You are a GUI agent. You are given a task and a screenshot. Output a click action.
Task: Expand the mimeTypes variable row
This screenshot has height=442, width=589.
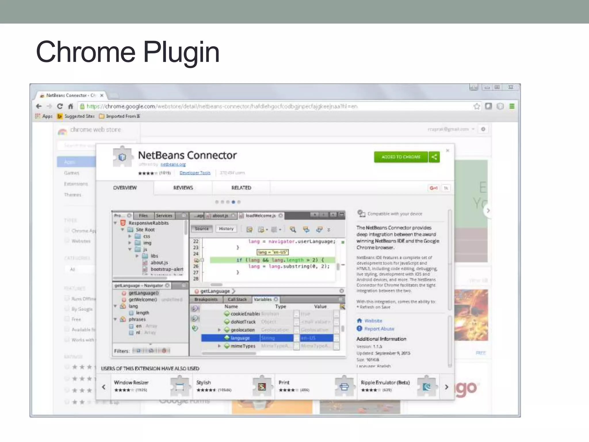coord(219,346)
